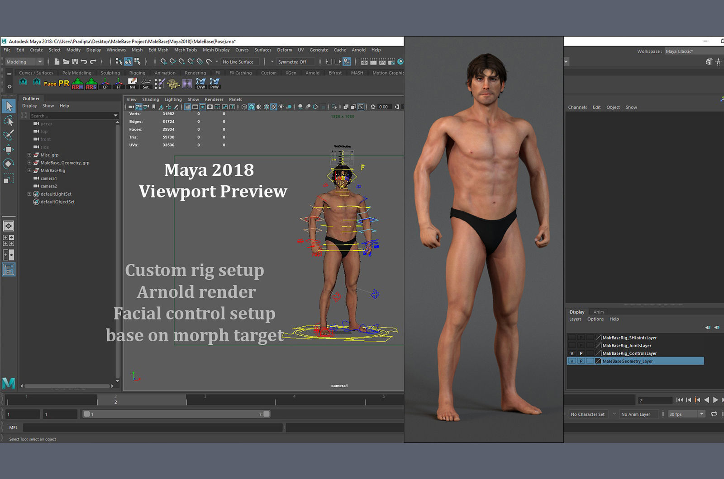Image resolution: width=724 pixels, height=479 pixels.
Task: Open the Symmetry: Off dropdown
Action: click(x=295, y=62)
